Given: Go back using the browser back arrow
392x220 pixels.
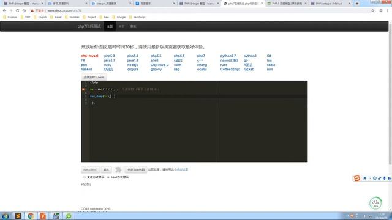Looking at the screenshot, I should [x=4, y=11].
